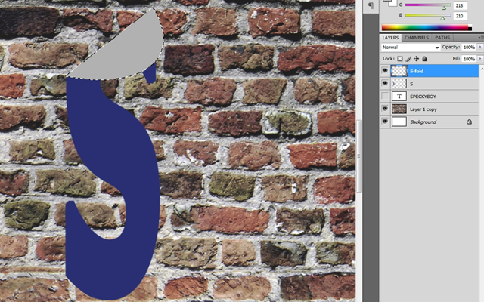This screenshot has width=484, height=302.
Task: Pick a color from the spectrum bar
Action: coord(425,27)
